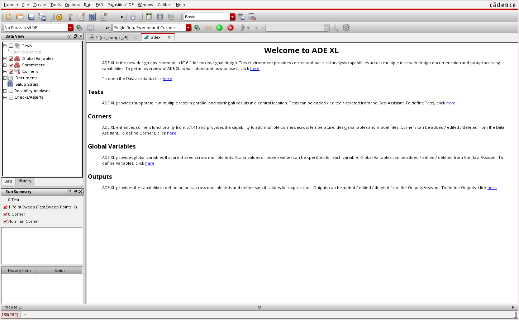This screenshot has height=320, width=519.
Task: Click the blue database stack icon
Action: coord(160,17)
